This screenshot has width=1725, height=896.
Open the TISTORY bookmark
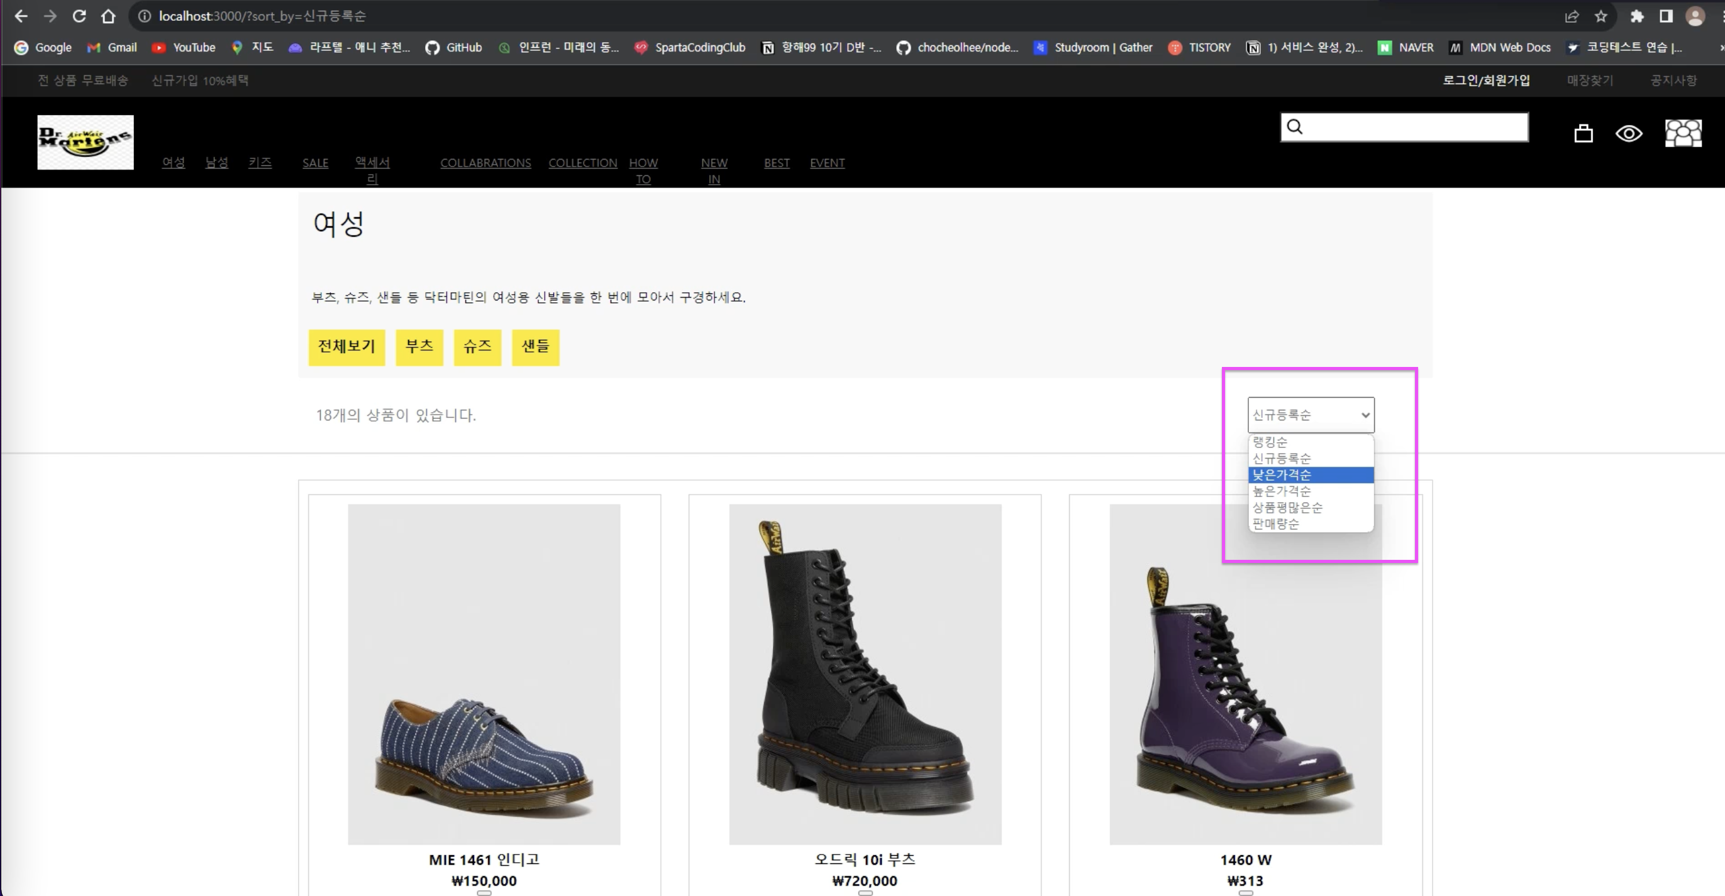pyautogui.click(x=1199, y=48)
